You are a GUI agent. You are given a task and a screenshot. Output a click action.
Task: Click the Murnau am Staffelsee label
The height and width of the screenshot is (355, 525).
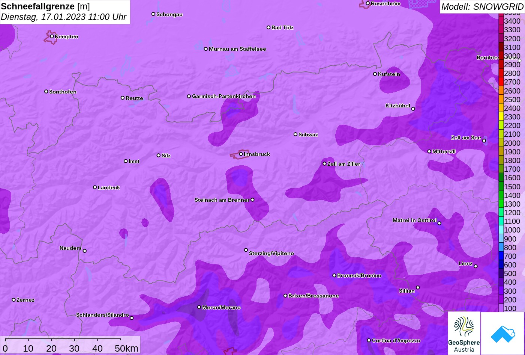tap(237, 49)
